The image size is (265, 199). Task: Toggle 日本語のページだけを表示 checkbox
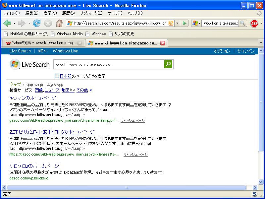coord(57,76)
